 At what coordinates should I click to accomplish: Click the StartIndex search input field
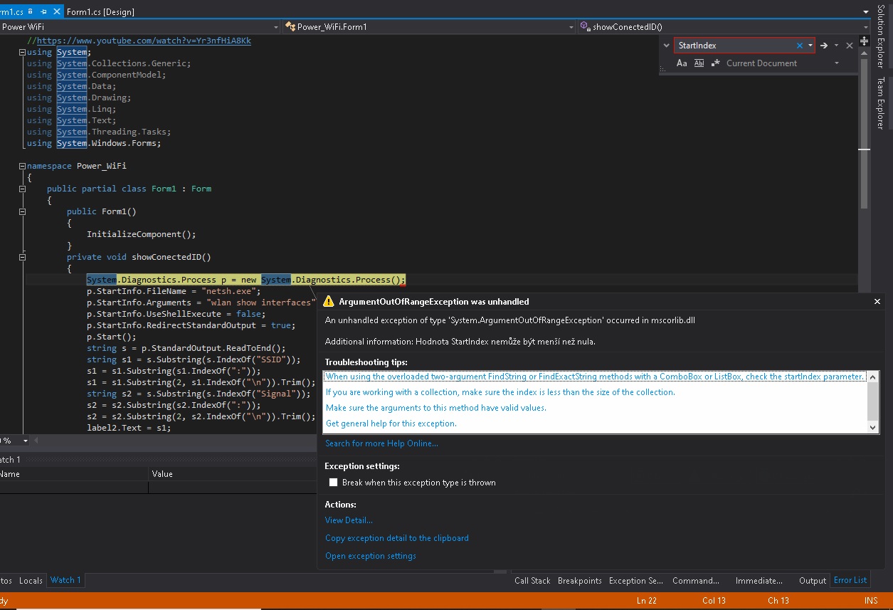[x=733, y=46]
